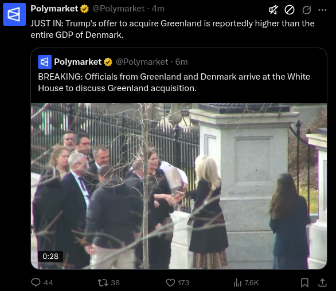Viewport: 336px width, 291px height.
Task: Click the 0:28 video duration badge
Action: point(50,256)
